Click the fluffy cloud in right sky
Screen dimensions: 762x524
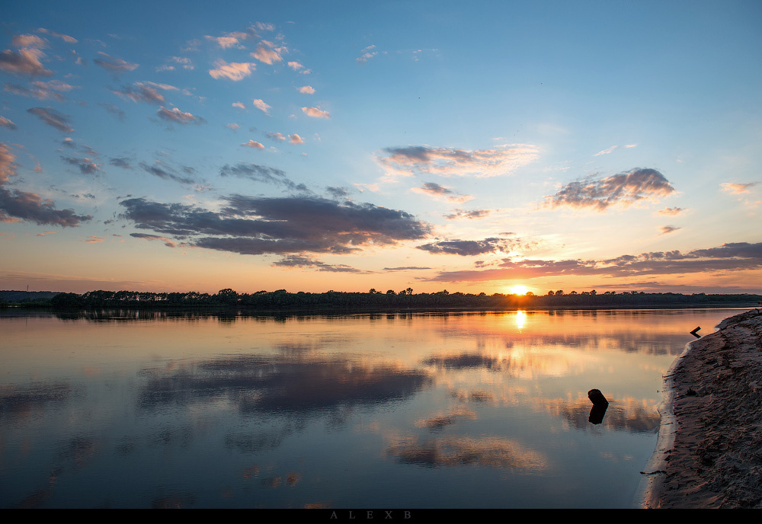[613, 189]
